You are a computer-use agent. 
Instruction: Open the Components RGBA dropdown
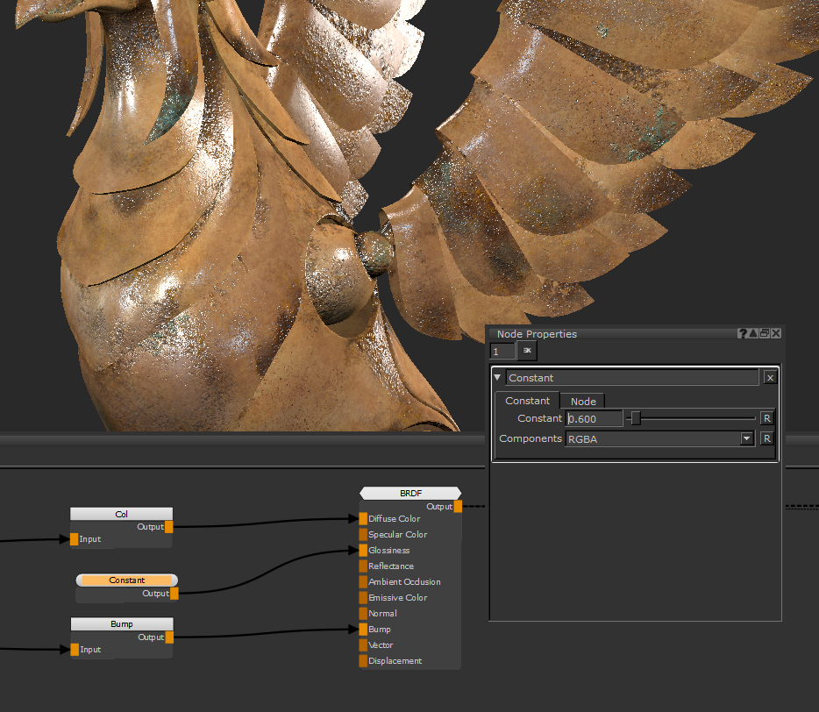746,438
